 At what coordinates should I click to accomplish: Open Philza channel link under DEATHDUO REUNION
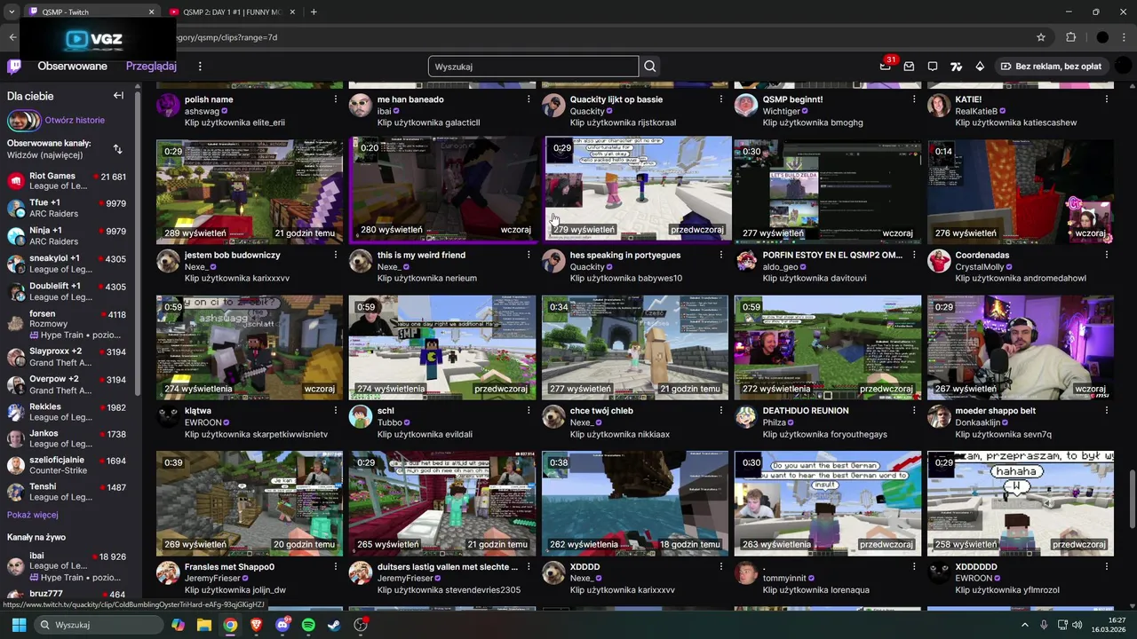point(774,423)
